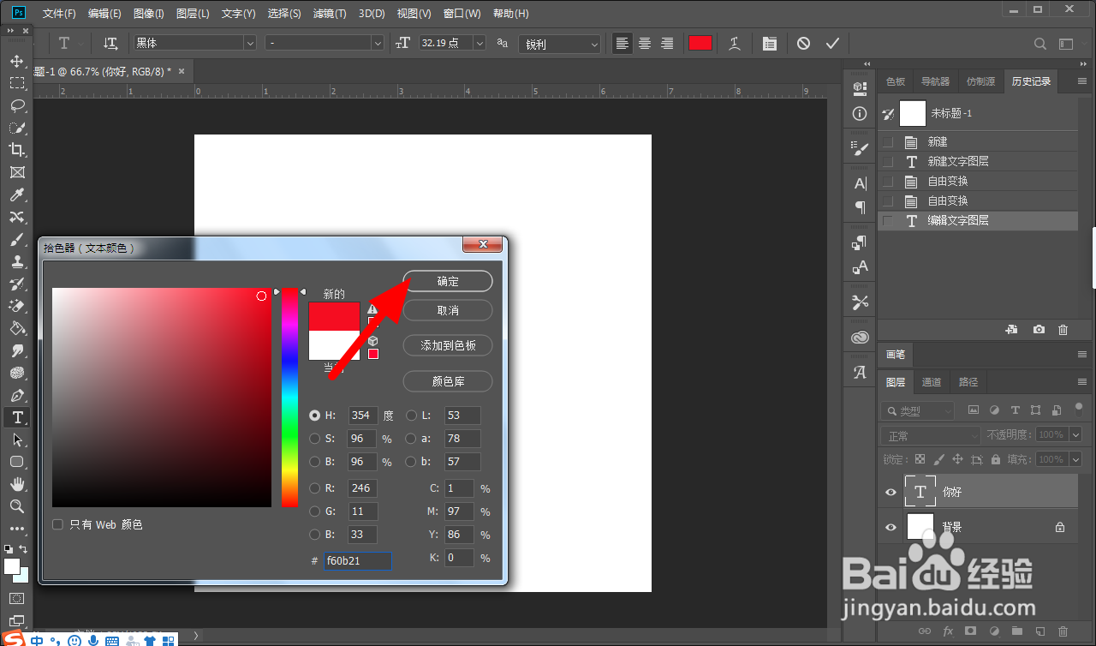Open layer opacity dropdown

(x=1076, y=435)
